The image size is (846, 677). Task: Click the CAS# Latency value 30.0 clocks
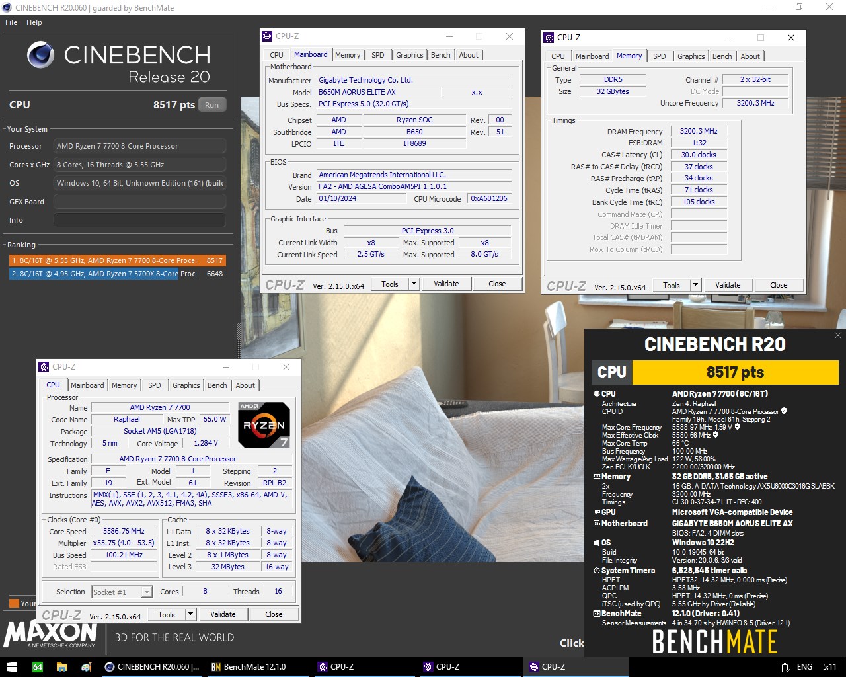(x=699, y=155)
